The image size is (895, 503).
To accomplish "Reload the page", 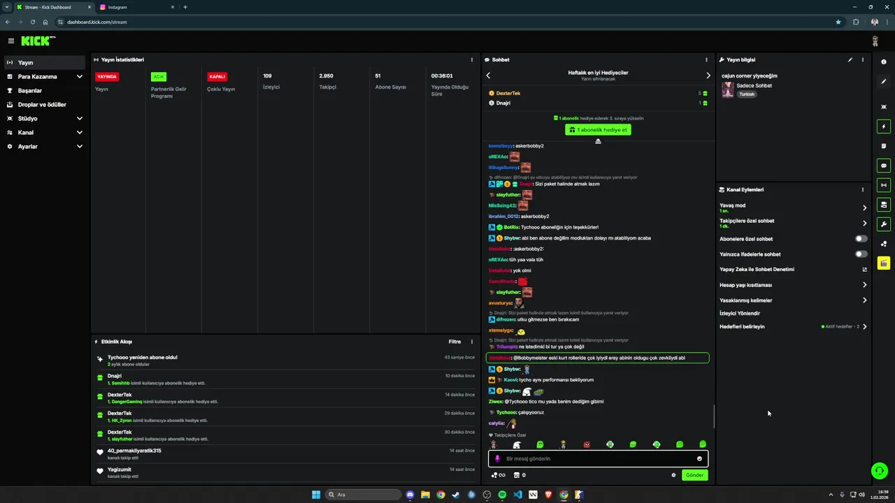I will [32, 22].
